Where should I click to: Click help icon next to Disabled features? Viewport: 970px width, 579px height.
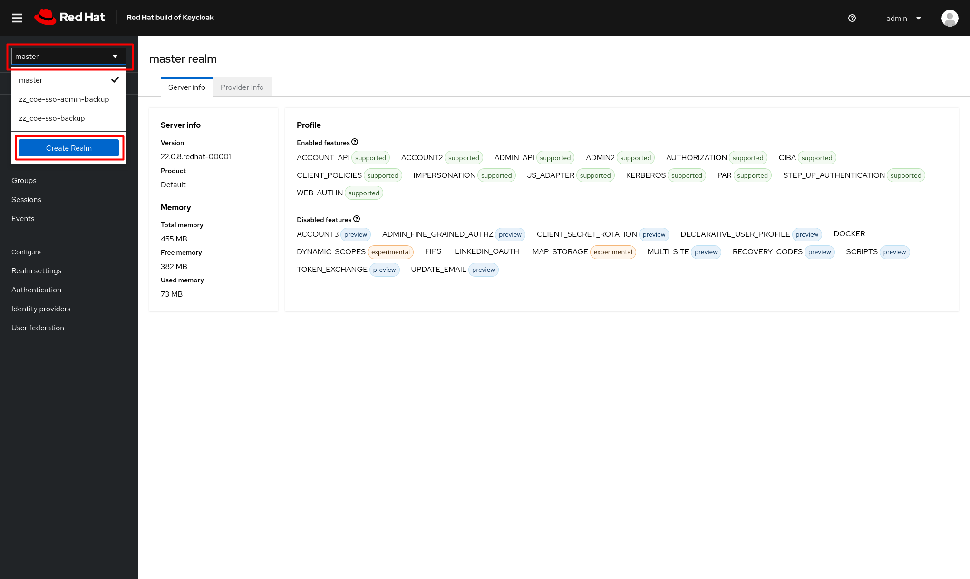point(357,219)
